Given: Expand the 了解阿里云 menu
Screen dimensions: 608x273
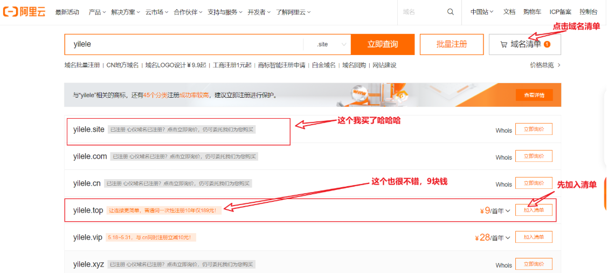Looking at the screenshot, I should [x=293, y=12].
